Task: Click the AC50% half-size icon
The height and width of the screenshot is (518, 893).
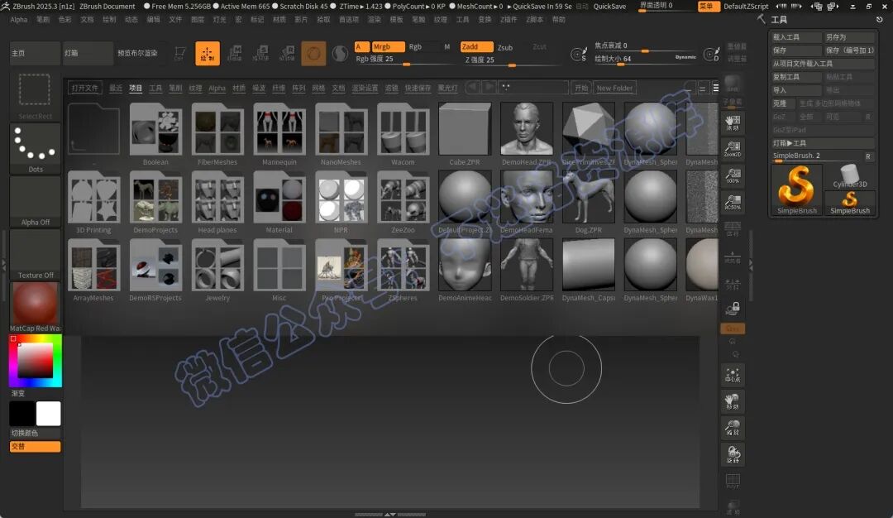Action: point(733,202)
